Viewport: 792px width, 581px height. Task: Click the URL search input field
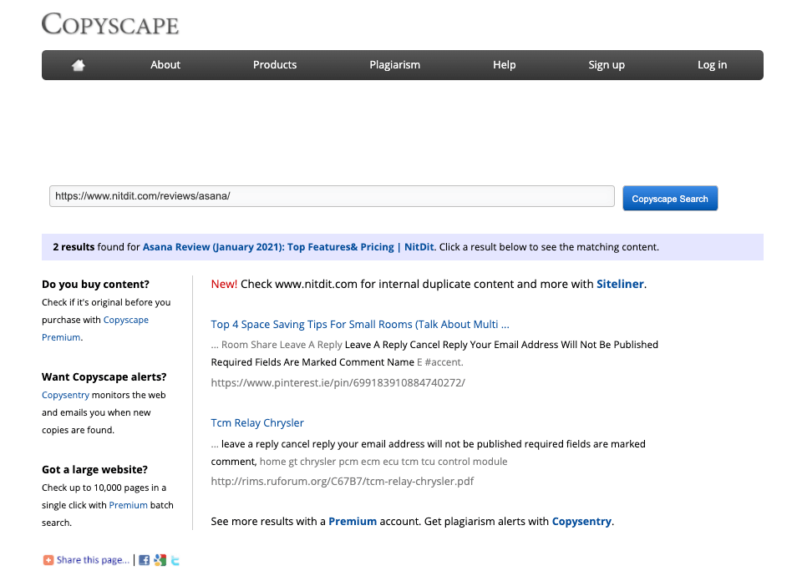(332, 196)
